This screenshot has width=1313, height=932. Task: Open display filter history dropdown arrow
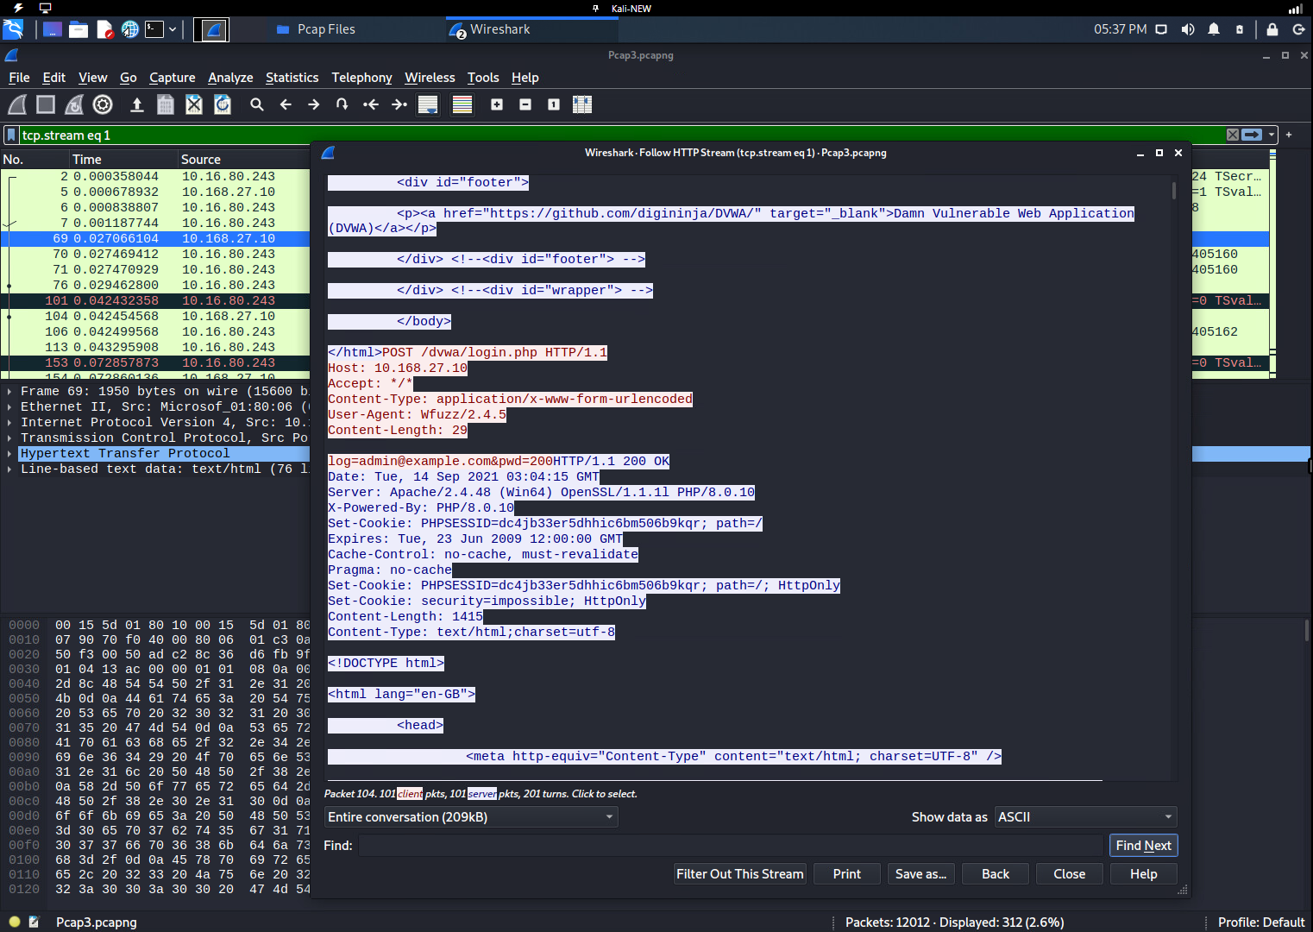coord(1272,135)
